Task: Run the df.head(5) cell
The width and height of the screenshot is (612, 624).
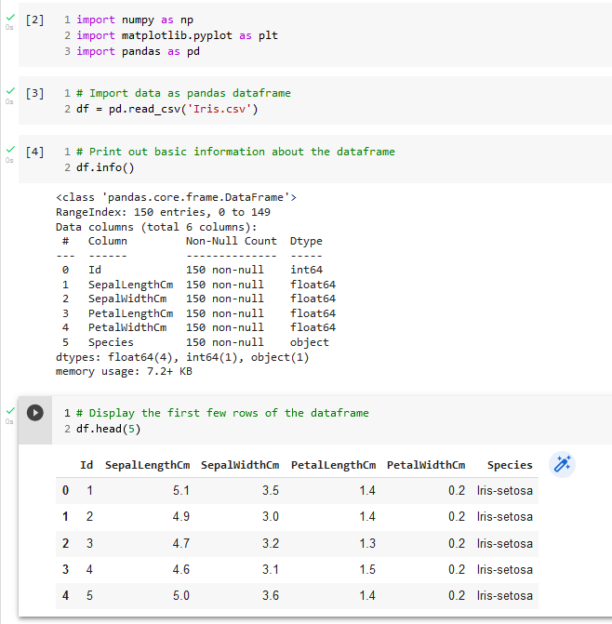Action: pyautogui.click(x=35, y=413)
